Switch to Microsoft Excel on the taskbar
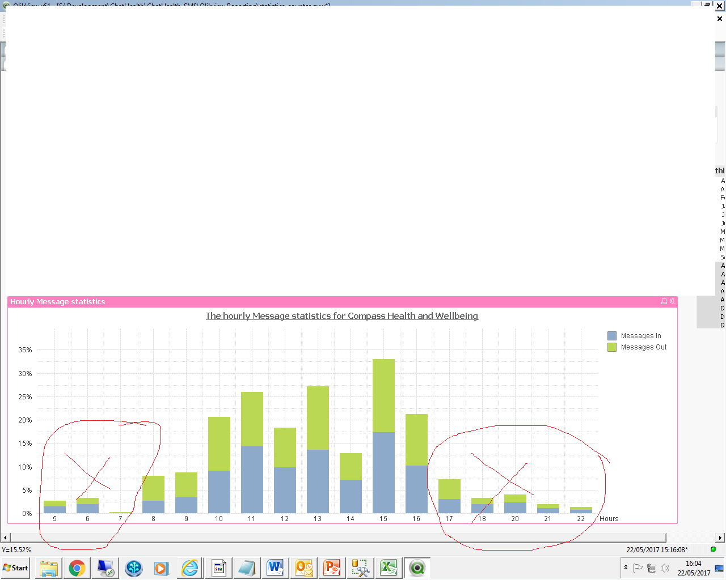Screen dimensions: 726x580 click(x=389, y=568)
